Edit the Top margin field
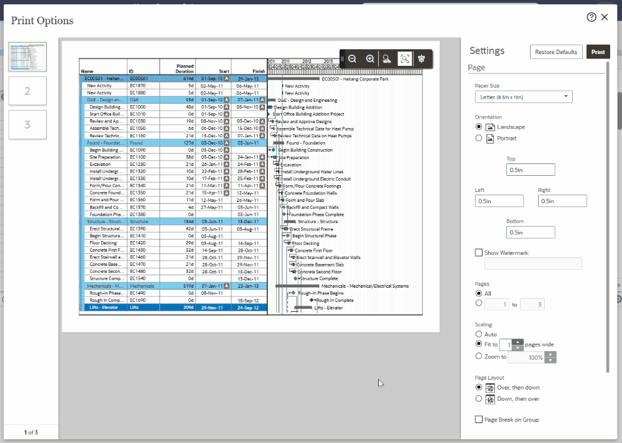The image size is (622, 443). coord(531,170)
